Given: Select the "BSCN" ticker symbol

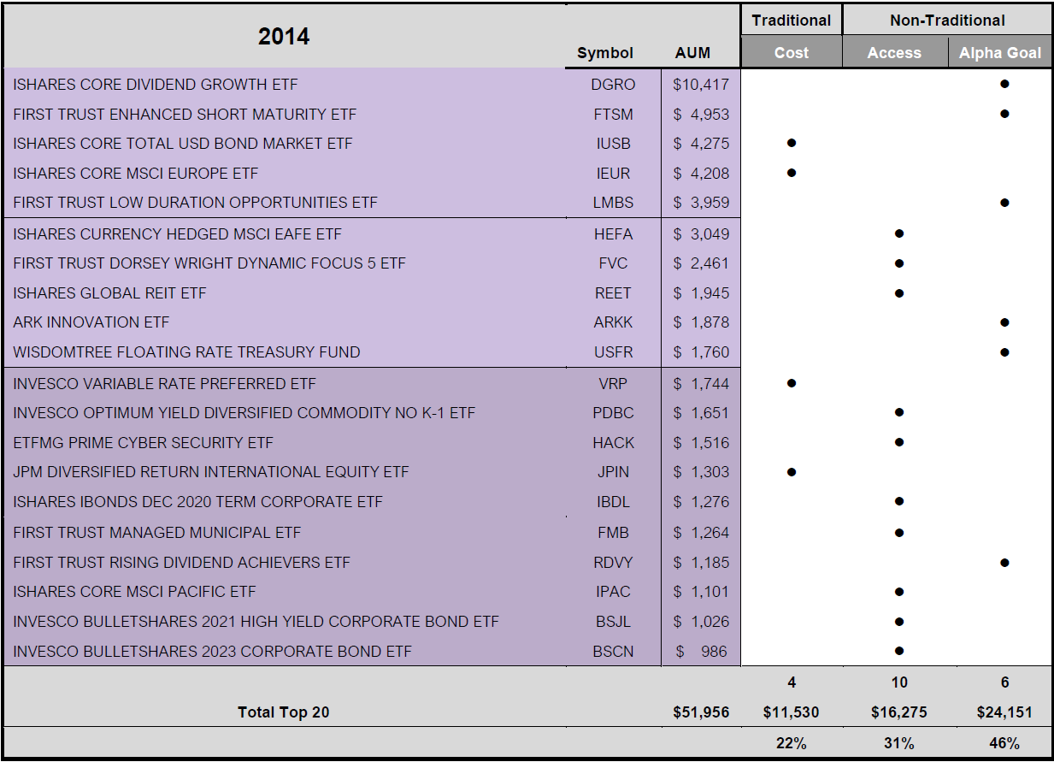Looking at the screenshot, I should [614, 651].
